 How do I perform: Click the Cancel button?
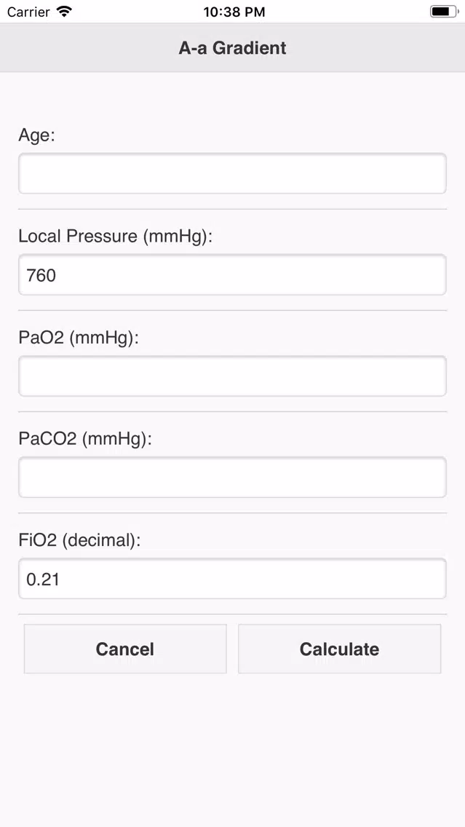pyautogui.click(x=125, y=649)
